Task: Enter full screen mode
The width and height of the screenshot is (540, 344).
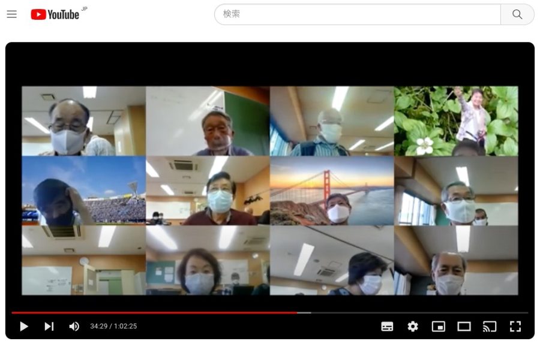Action: tap(515, 326)
